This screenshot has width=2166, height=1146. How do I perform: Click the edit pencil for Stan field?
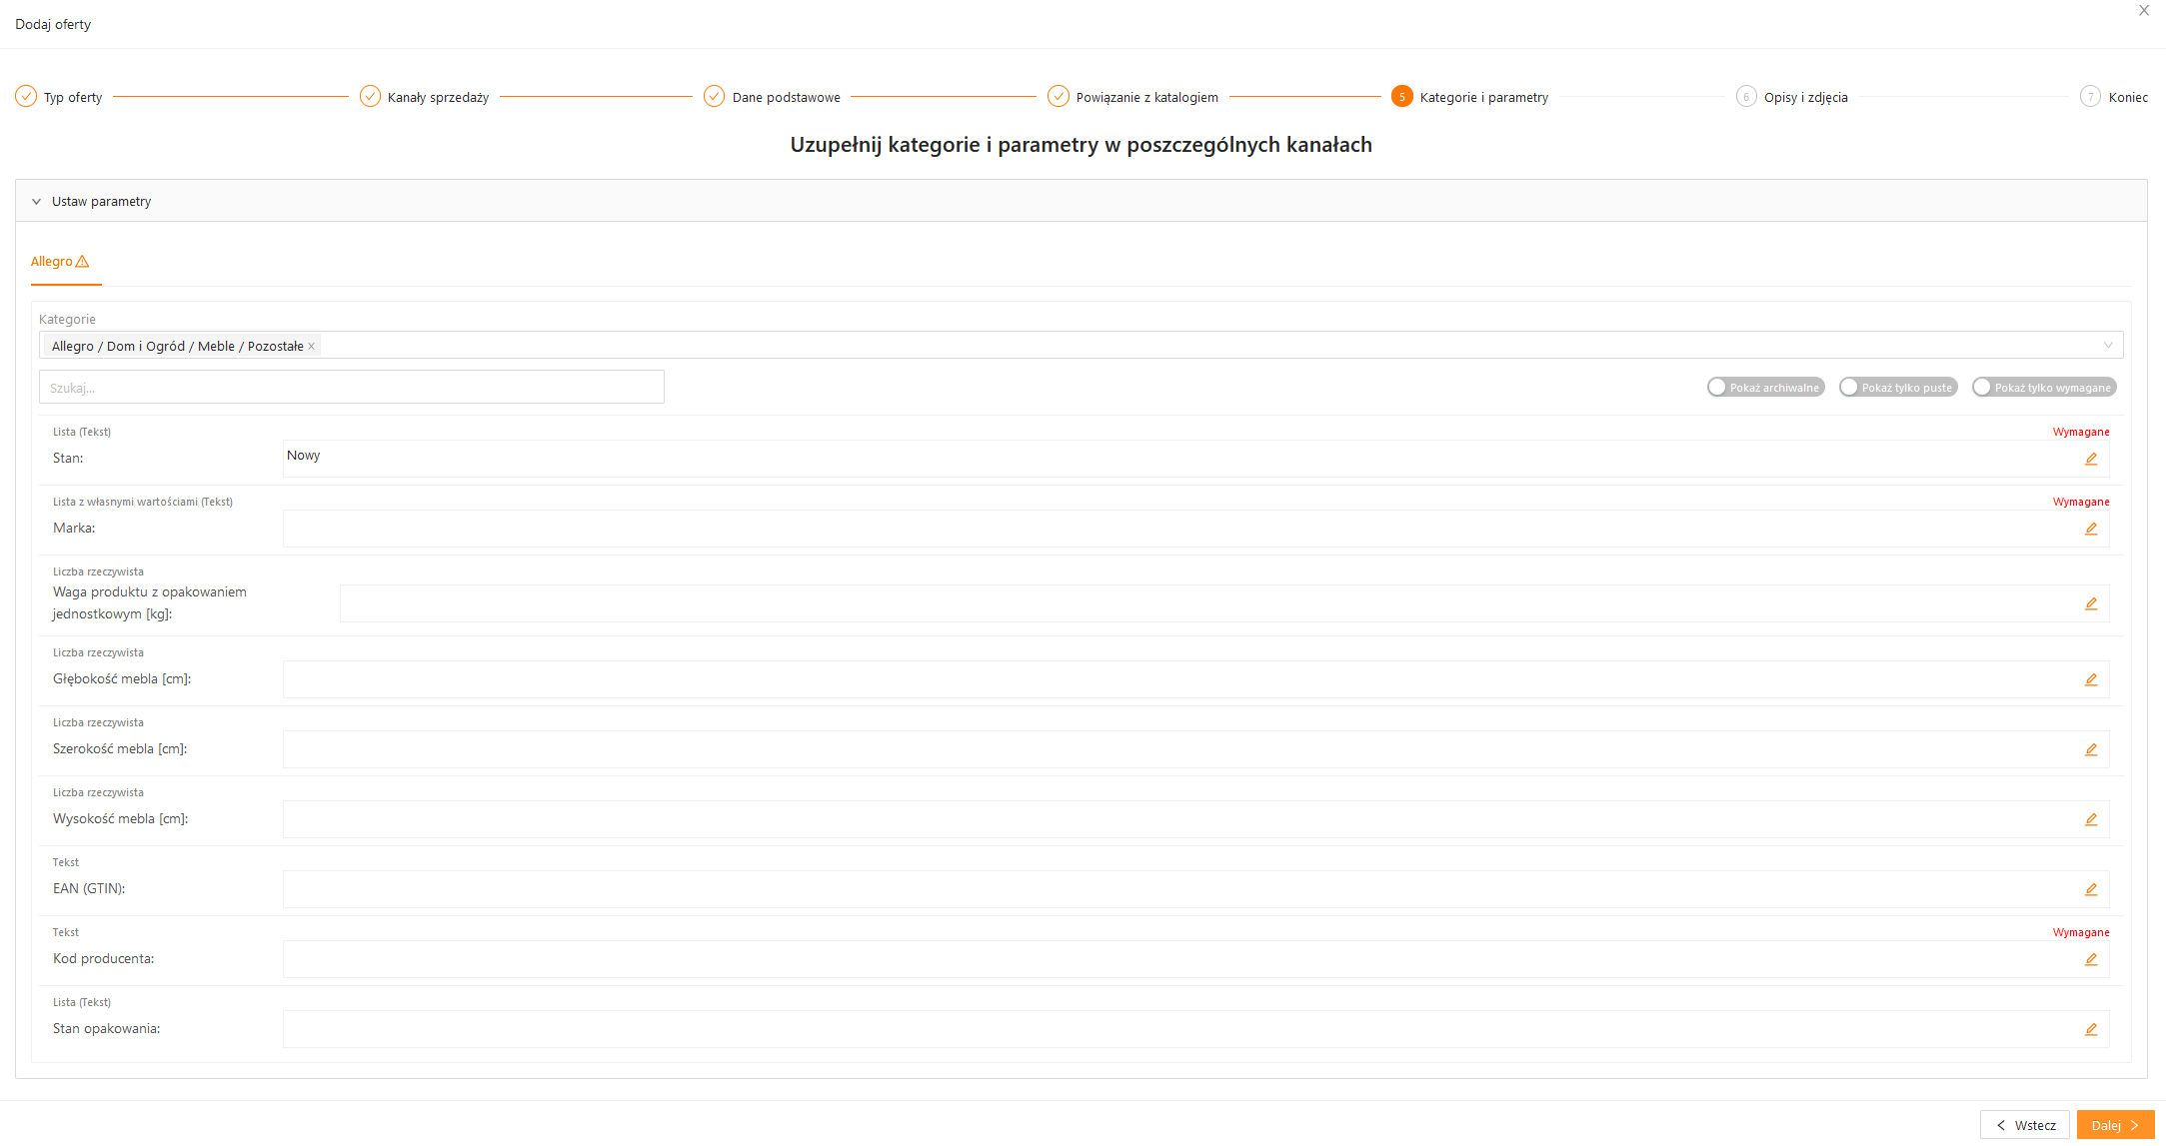(2090, 459)
